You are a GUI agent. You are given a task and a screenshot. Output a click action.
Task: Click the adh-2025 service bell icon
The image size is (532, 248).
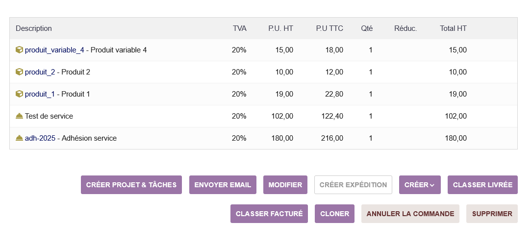point(19,138)
